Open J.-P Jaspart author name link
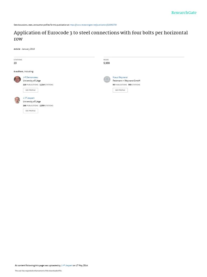Screen dimensions: 207x277 (x=29, y=98)
